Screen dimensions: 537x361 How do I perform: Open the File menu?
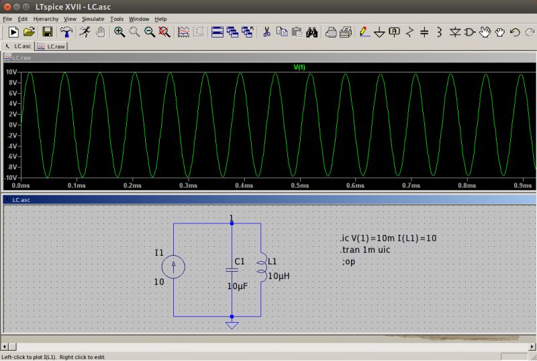(x=7, y=19)
